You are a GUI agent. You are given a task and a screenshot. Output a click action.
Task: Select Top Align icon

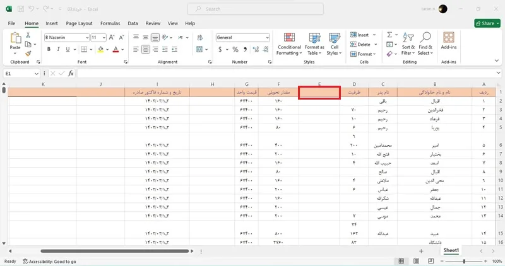[x=136, y=37]
